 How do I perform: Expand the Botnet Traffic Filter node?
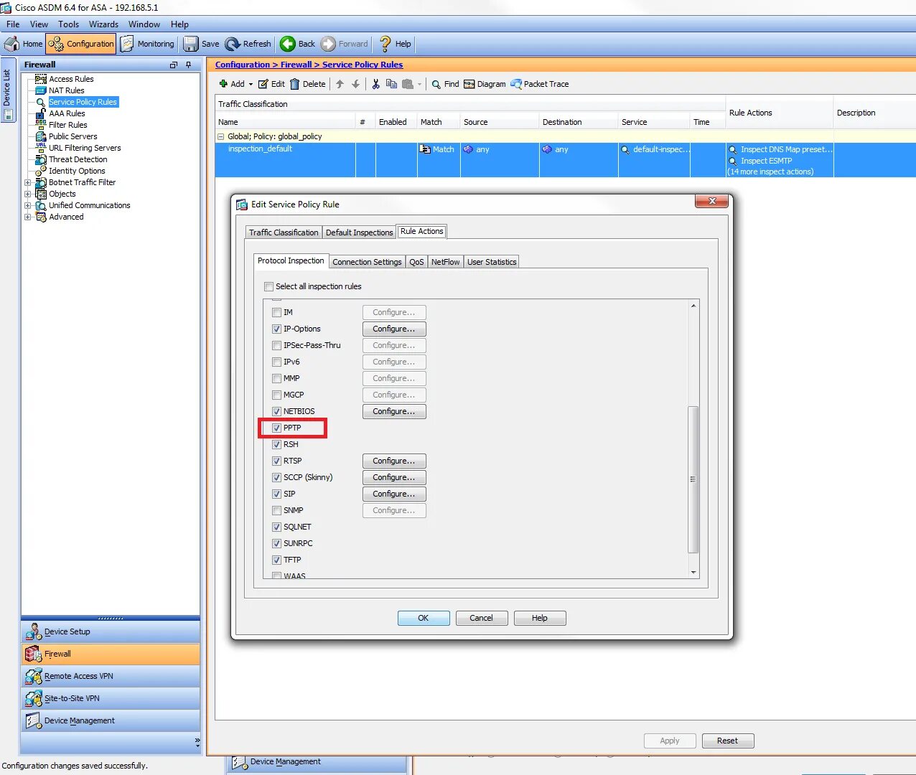[28, 182]
